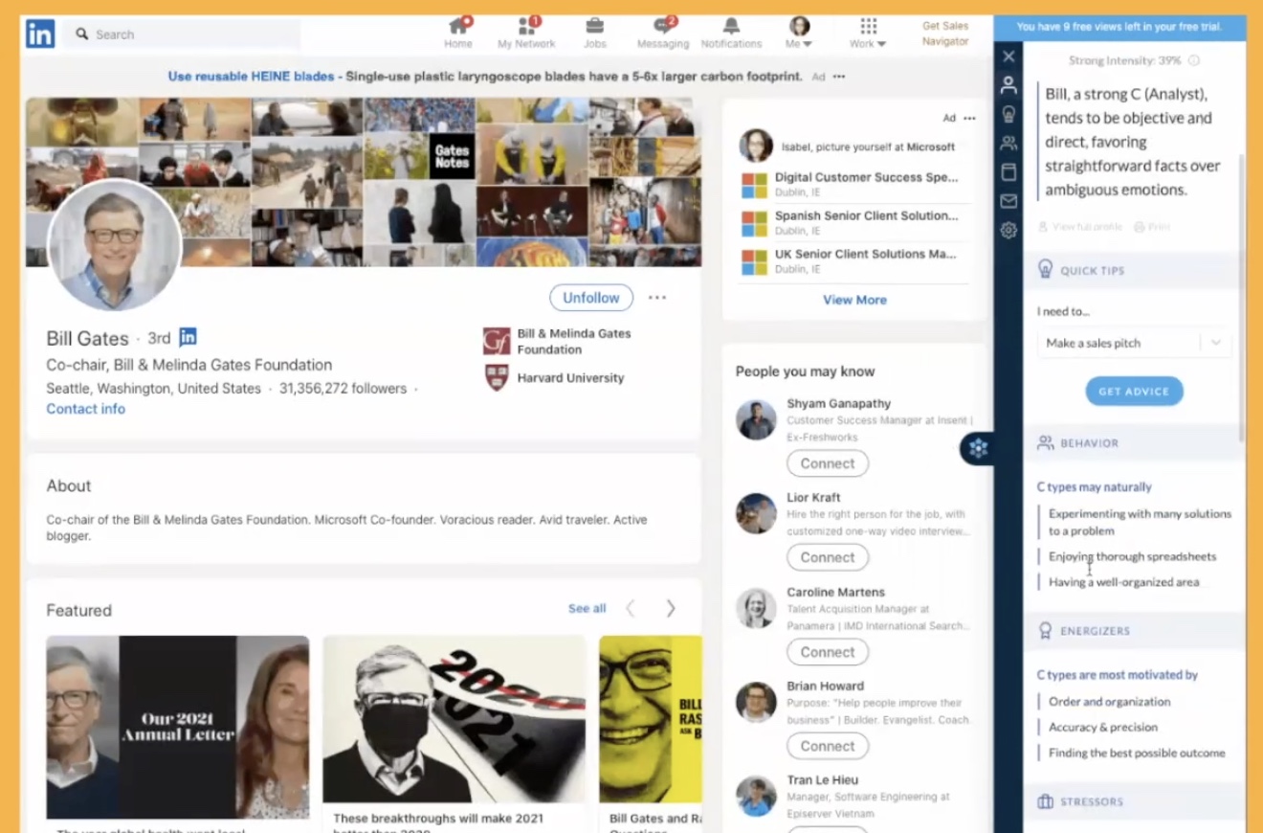Screen dimensions: 1263x833
Task: Open the Contact info link
Action: [x=85, y=409]
